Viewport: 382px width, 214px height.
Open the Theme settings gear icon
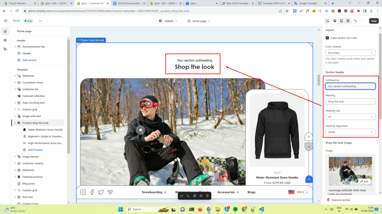[5, 40]
